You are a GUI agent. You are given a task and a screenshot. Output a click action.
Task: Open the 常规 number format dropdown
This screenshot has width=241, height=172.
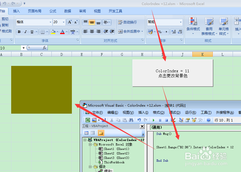click(x=165, y=22)
